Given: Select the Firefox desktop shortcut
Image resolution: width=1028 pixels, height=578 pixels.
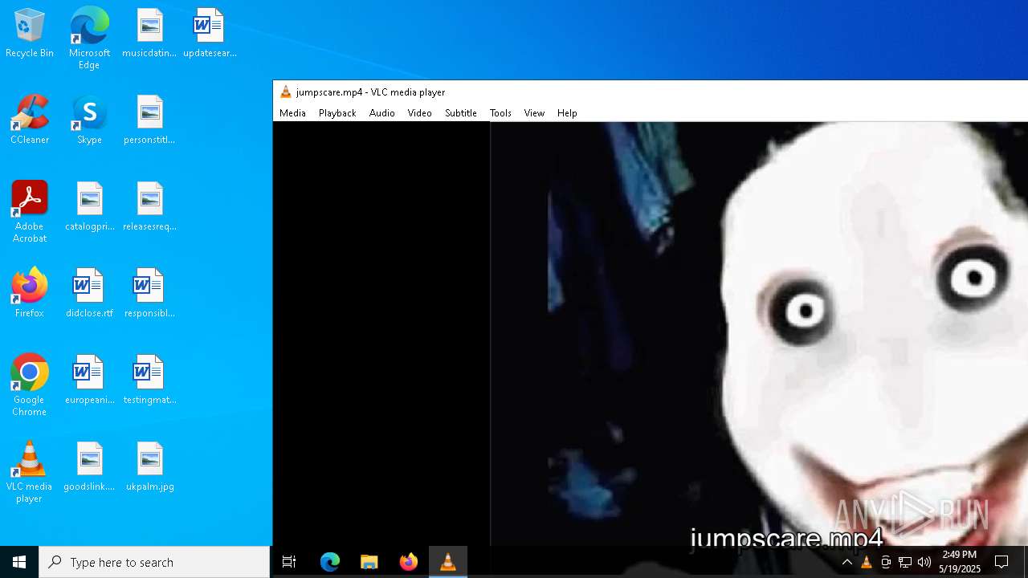Looking at the screenshot, I should tap(30, 294).
